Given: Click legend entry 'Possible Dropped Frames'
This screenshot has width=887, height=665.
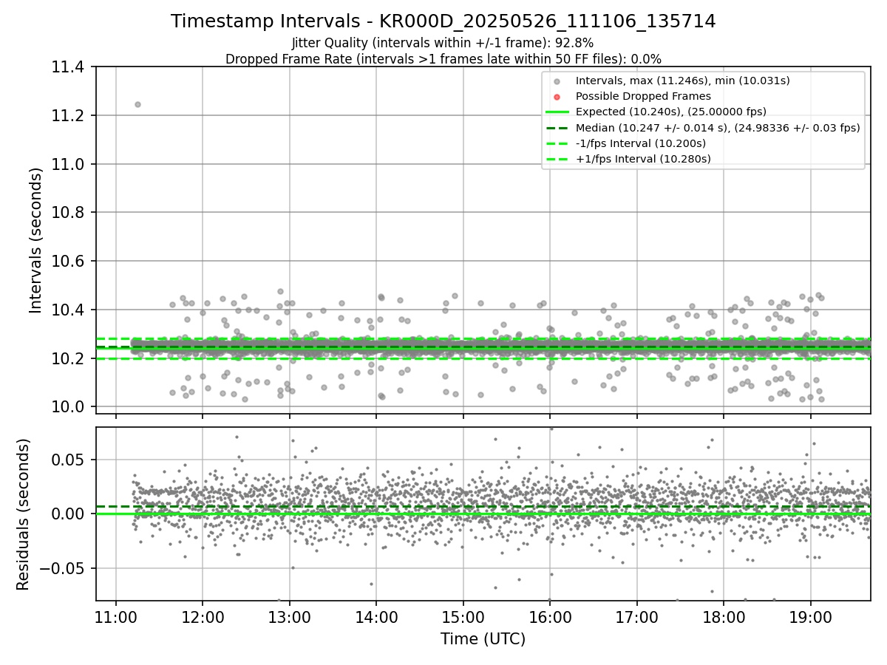Looking at the screenshot, I should (643, 96).
